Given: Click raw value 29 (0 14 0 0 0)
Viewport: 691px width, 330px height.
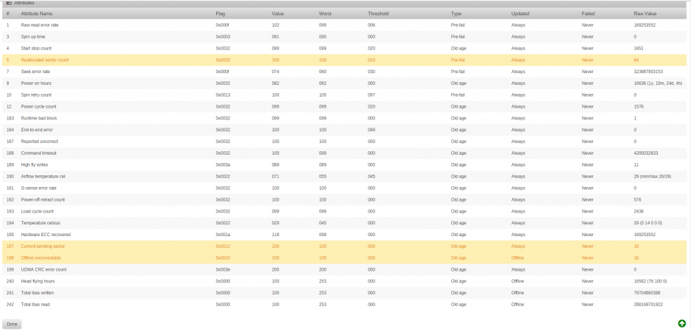Looking at the screenshot, I should (x=648, y=223).
